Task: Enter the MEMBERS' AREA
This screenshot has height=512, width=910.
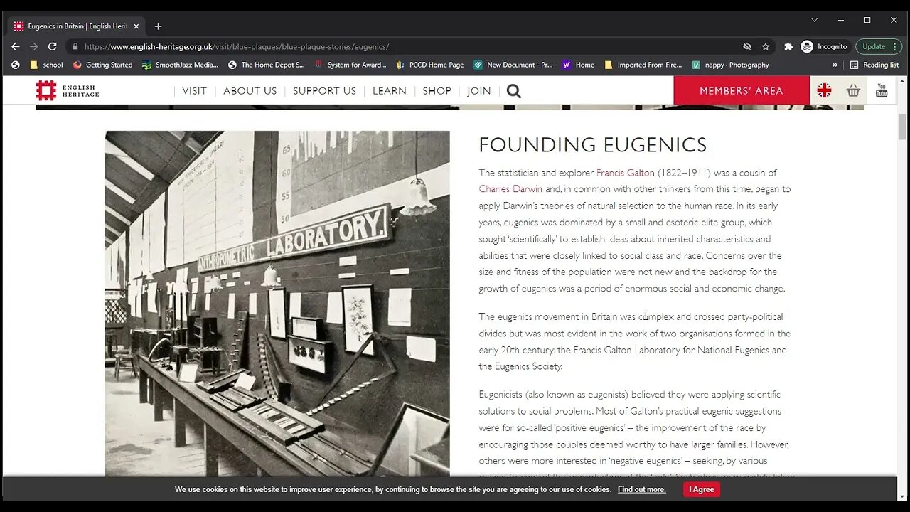Action: click(742, 90)
